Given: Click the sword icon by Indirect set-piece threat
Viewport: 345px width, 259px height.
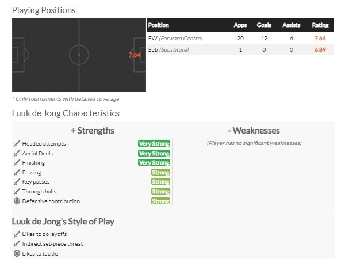Looking at the screenshot, I should pyautogui.click(x=17, y=244).
